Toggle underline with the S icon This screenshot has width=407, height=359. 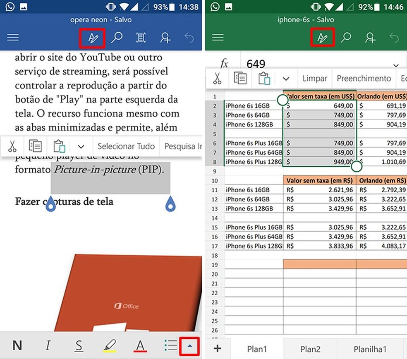click(79, 346)
